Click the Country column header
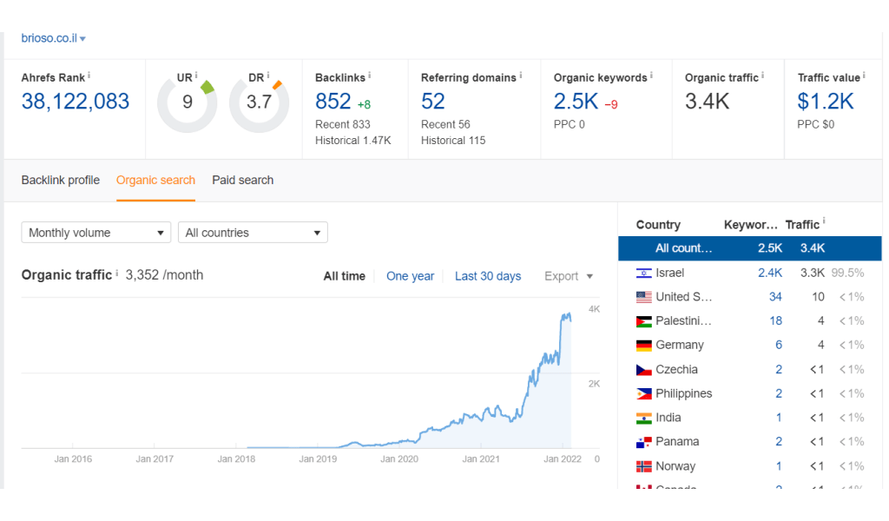The height and width of the screenshot is (521, 889). click(x=658, y=225)
